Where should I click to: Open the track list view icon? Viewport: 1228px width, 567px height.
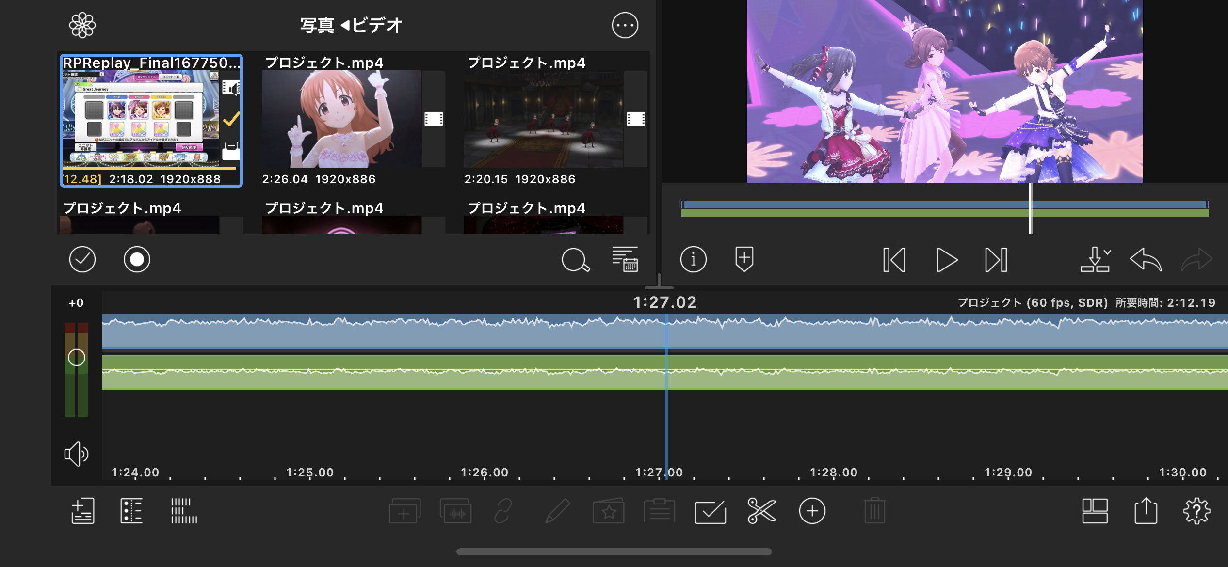[131, 511]
